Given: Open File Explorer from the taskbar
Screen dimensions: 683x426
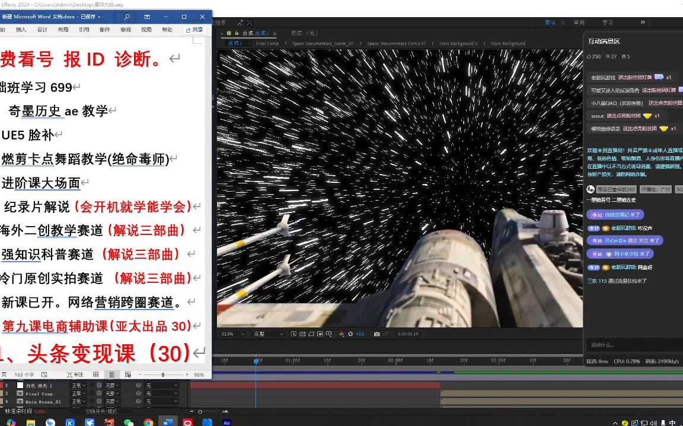Looking at the screenshot, I should tap(30, 422).
